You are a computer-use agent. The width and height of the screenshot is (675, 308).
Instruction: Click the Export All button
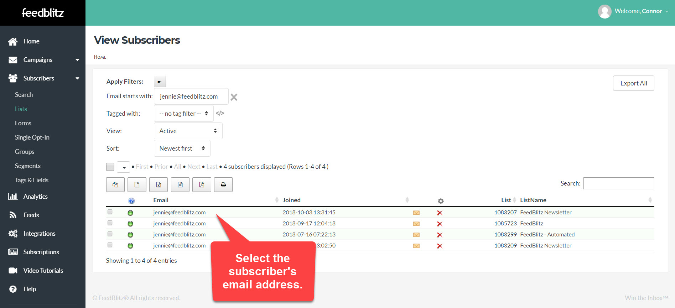(634, 83)
